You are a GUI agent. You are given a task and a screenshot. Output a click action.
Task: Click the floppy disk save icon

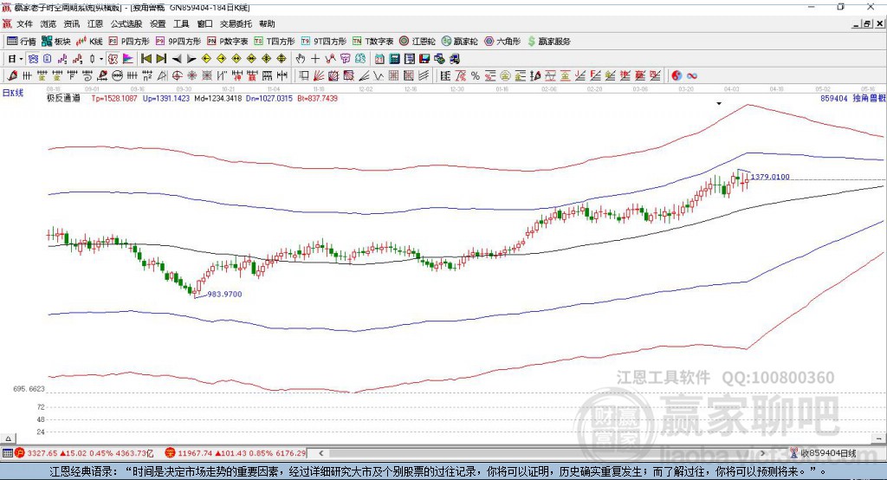[424, 59]
